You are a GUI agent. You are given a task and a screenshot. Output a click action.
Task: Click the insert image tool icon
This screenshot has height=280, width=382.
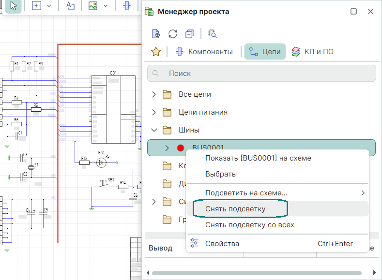coord(93,6)
